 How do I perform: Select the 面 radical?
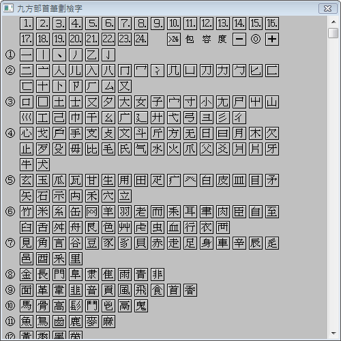click(27, 290)
